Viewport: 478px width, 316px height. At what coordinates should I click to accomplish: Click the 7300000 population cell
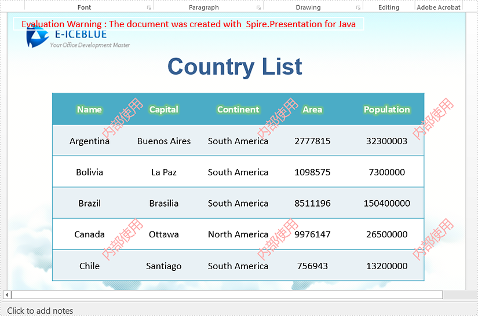387,172
